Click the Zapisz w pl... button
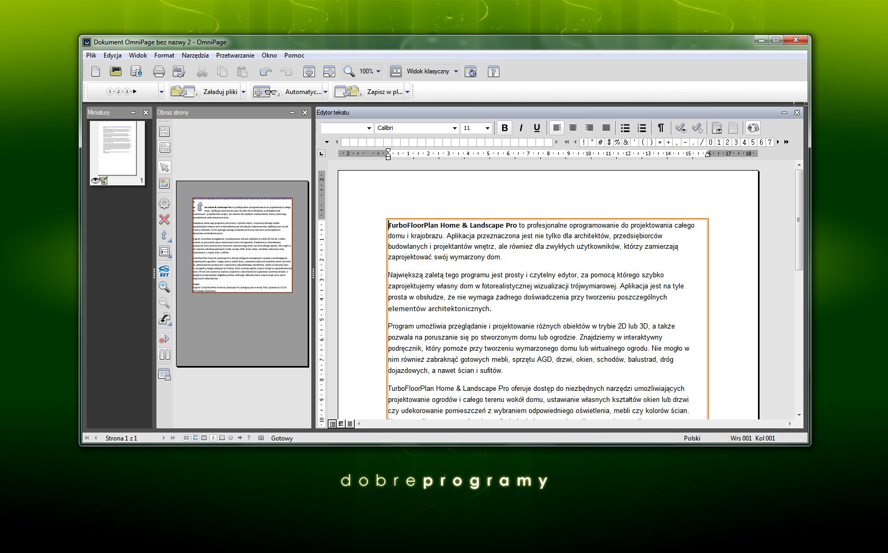888x553 pixels. [x=369, y=91]
